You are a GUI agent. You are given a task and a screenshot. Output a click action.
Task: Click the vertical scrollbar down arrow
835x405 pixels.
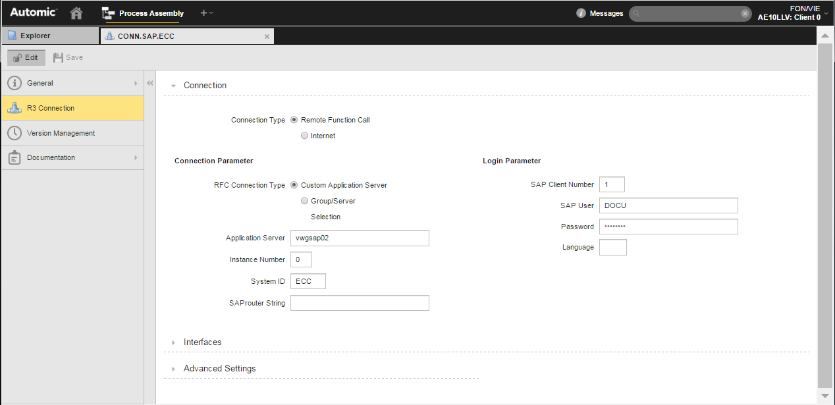(x=825, y=395)
